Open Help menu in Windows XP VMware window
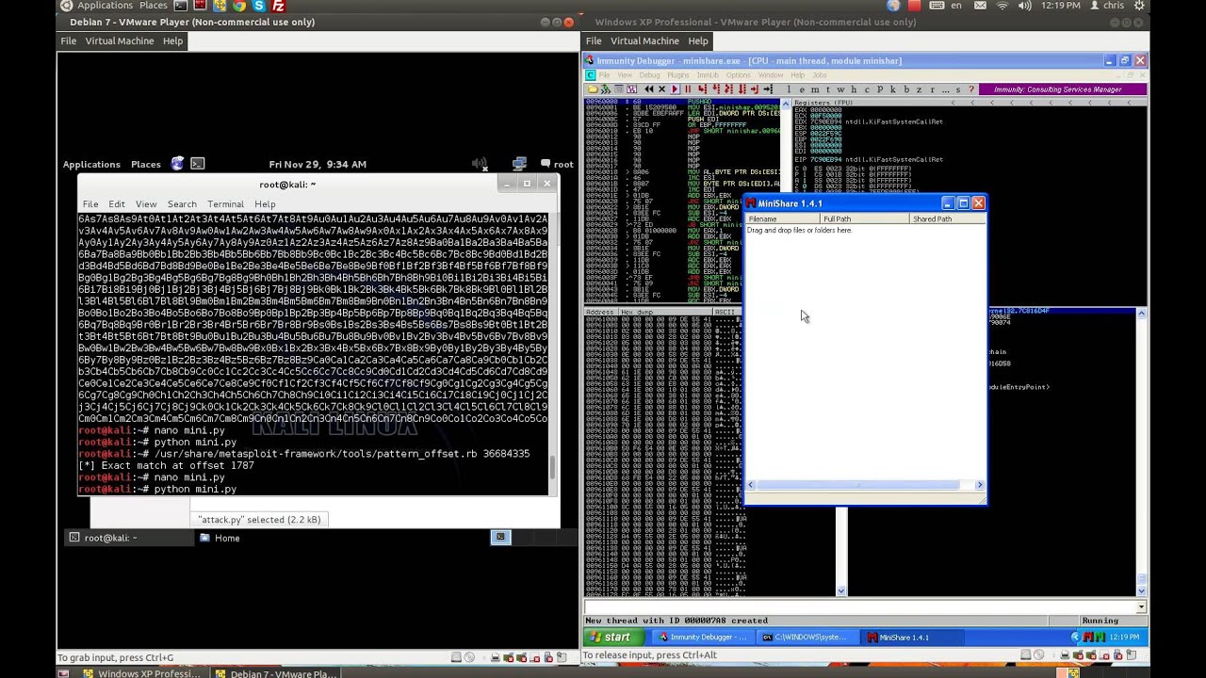Viewport: 1206px width, 678px height. (x=697, y=40)
